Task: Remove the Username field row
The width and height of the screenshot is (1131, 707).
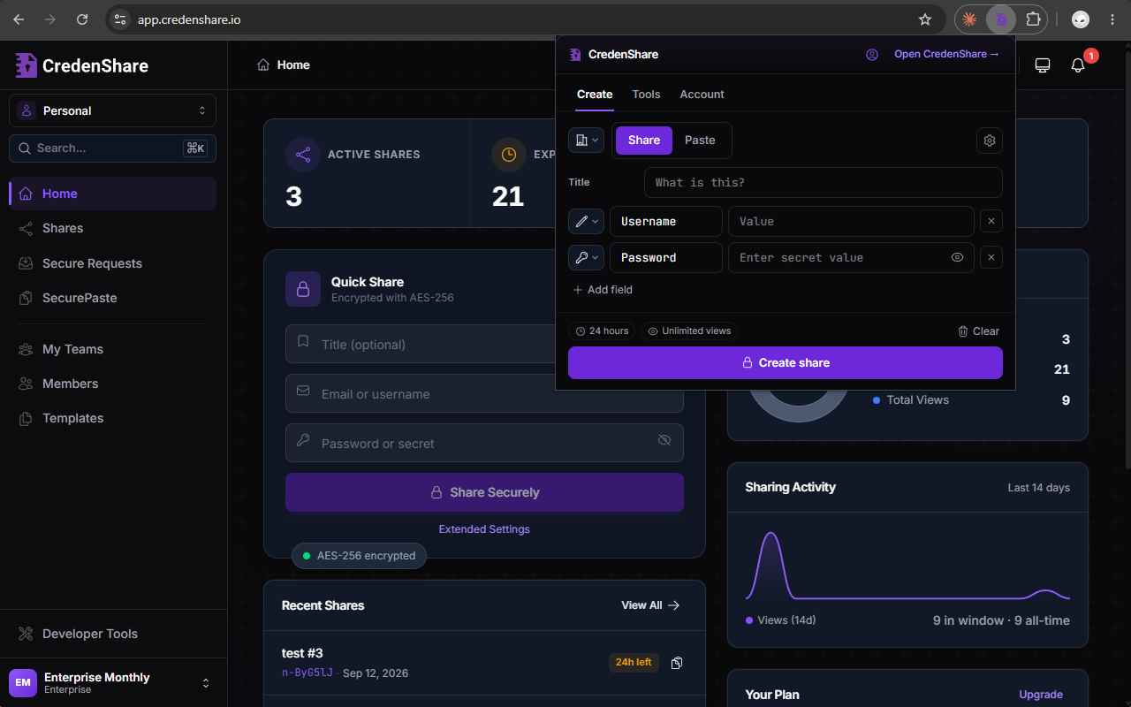Action: pos(991,221)
